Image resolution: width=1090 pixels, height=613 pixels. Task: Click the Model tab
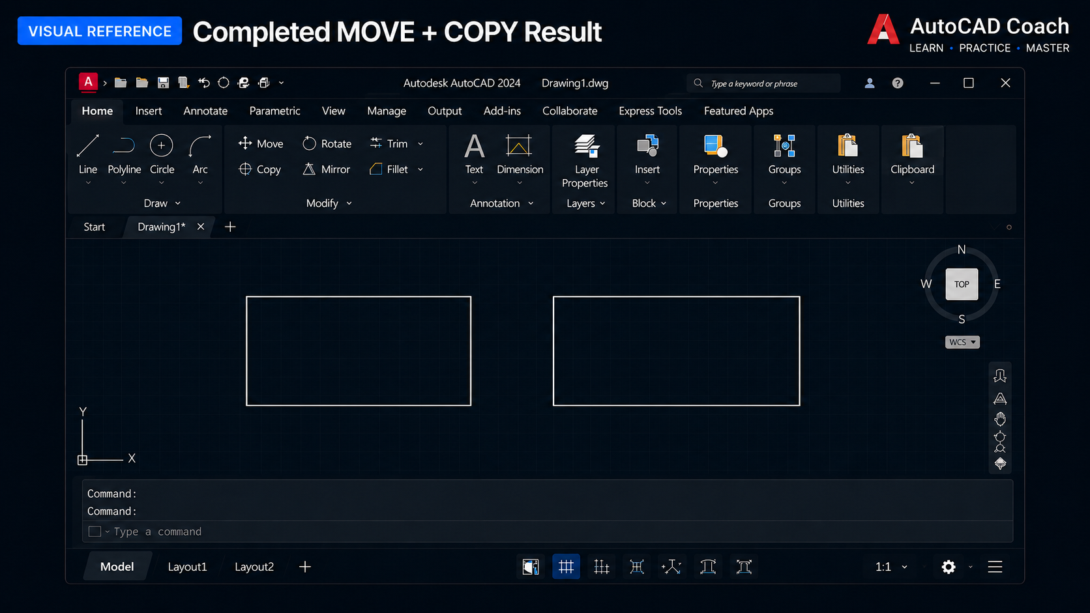(x=117, y=567)
